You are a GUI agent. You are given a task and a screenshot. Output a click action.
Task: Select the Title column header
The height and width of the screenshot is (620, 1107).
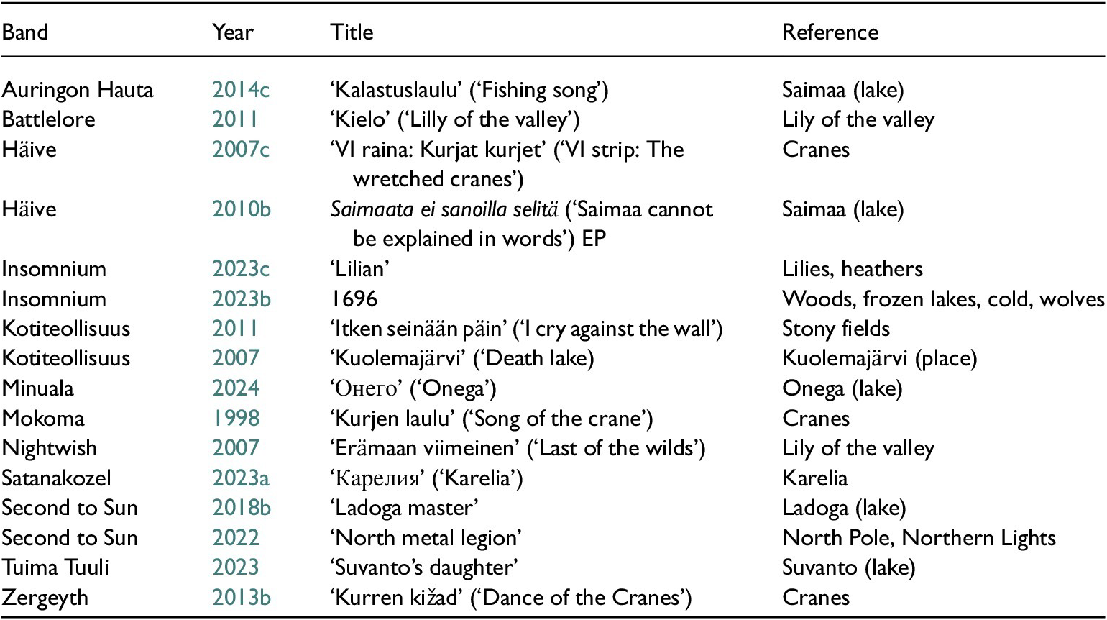[352, 32]
